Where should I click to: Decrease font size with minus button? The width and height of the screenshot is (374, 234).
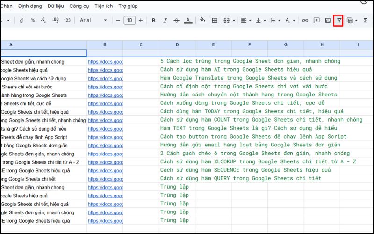click(118, 21)
